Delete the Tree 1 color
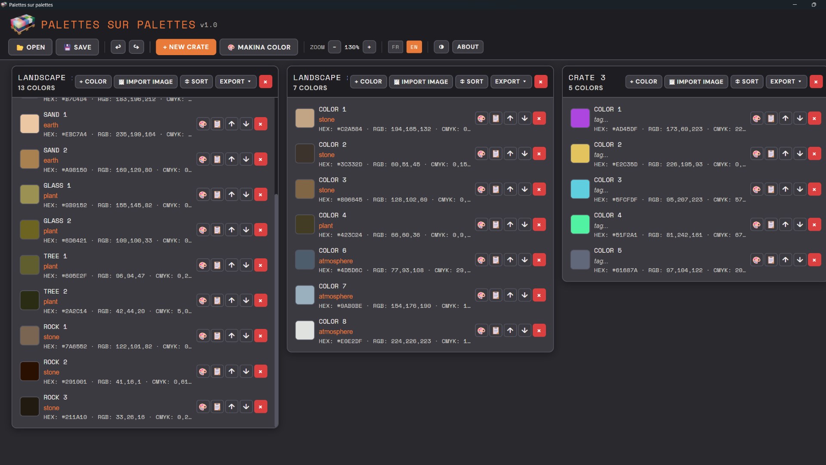826x465 pixels. (x=261, y=265)
